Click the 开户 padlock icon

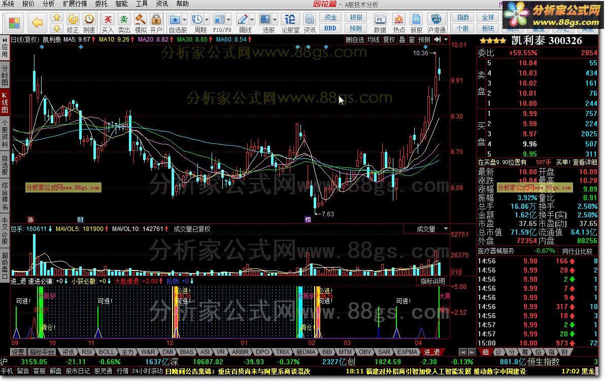click(156, 19)
